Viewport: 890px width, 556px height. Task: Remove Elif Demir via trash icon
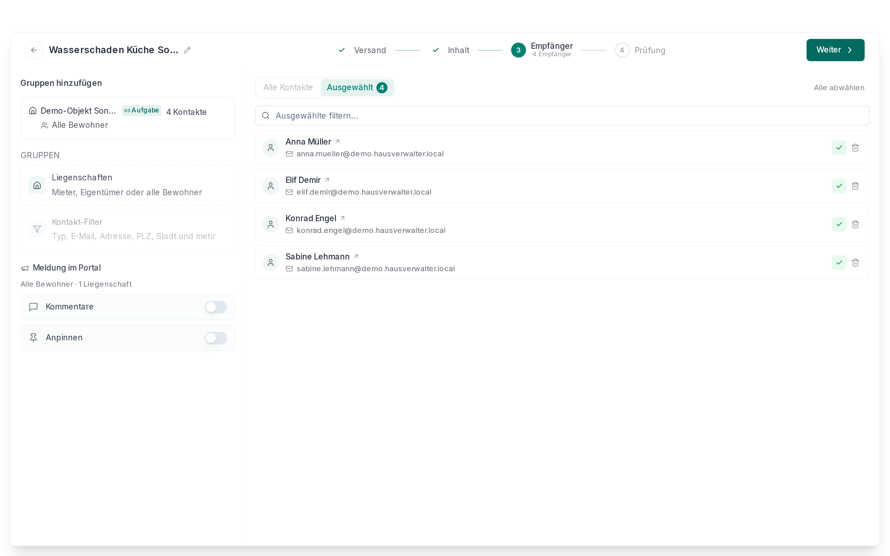pyautogui.click(x=855, y=186)
